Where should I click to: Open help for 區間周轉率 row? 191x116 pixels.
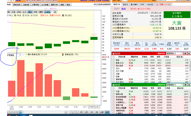click(133, 37)
